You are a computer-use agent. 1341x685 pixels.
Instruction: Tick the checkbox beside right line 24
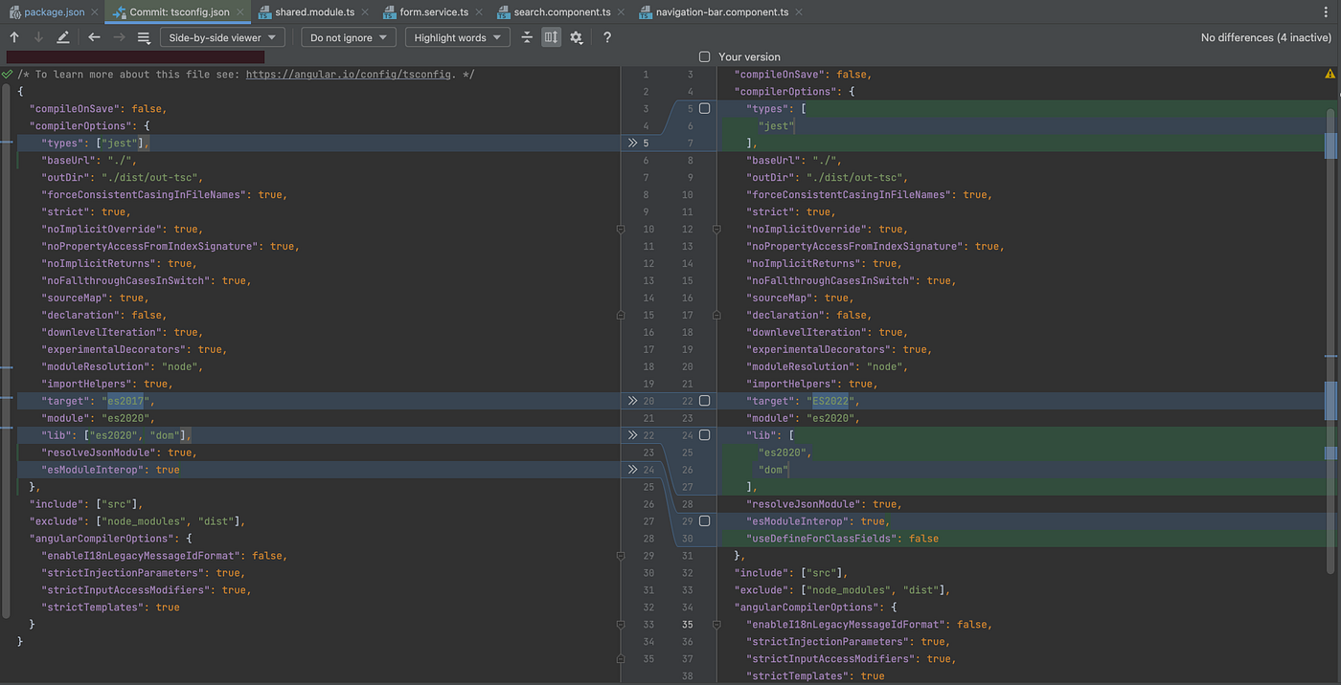pyautogui.click(x=705, y=435)
